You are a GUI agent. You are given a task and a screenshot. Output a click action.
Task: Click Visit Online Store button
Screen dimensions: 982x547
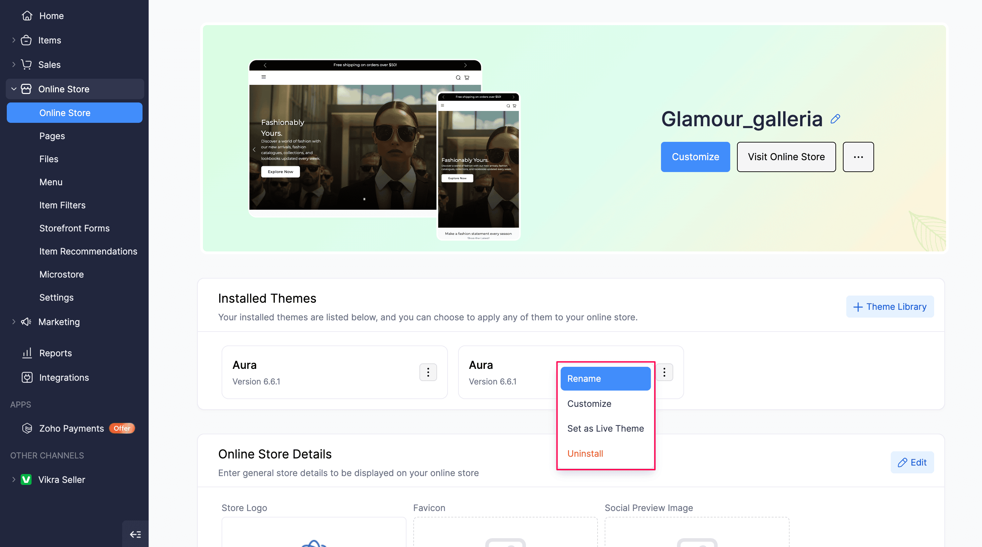coord(786,157)
